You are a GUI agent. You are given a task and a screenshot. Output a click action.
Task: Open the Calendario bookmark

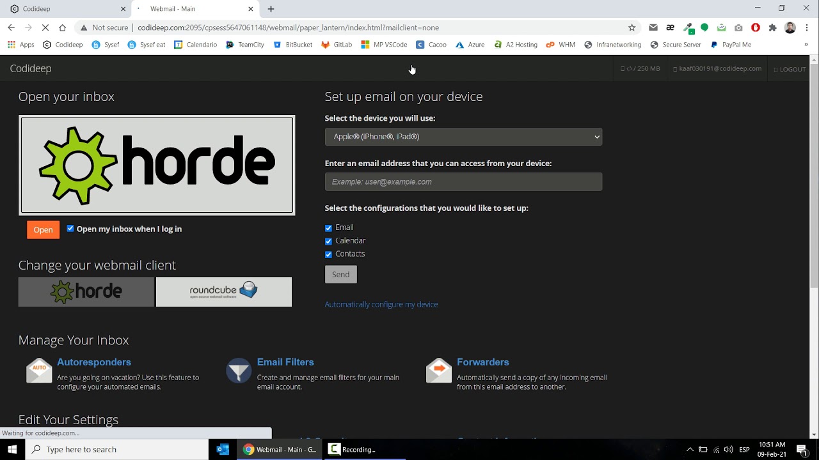(x=196, y=45)
